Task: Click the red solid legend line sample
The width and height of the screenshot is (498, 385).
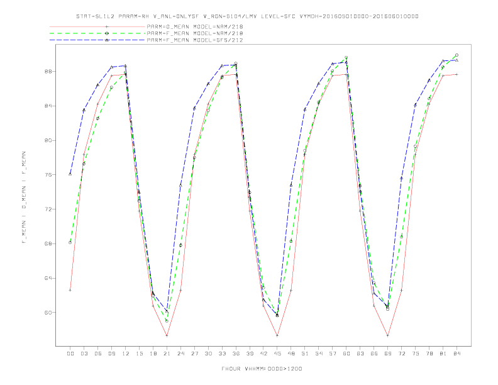Action: point(97,26)
